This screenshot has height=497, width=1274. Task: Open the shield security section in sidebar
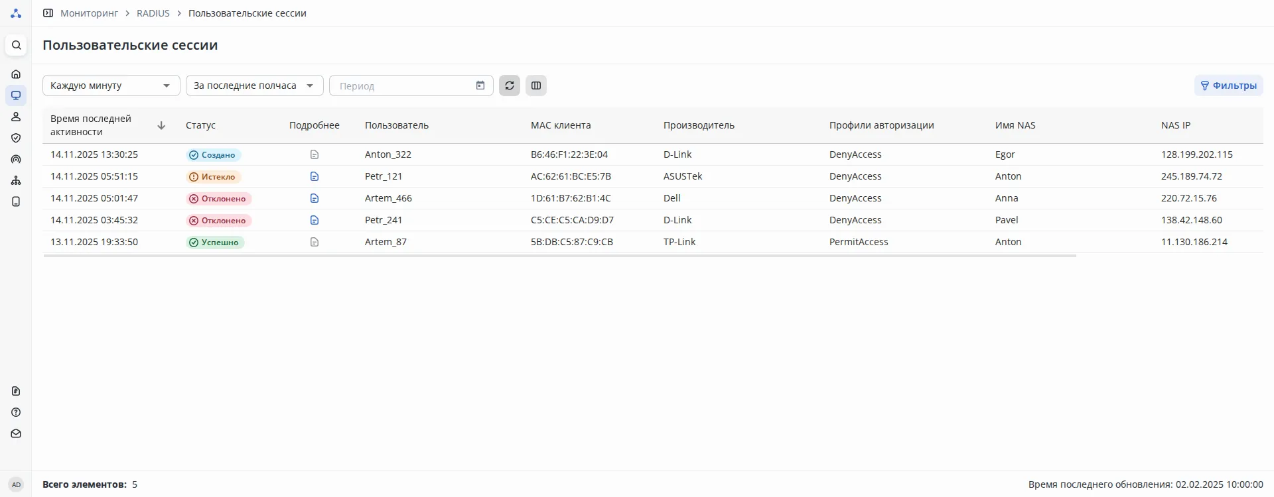pyautogui.click(x=16, y=138)
